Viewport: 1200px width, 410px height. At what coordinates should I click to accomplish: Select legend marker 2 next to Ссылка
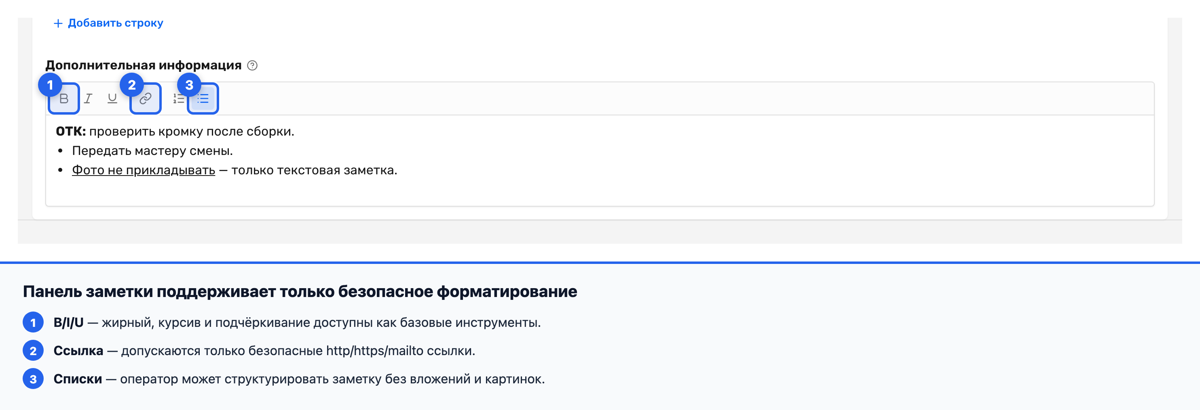[x=33, y=351]
